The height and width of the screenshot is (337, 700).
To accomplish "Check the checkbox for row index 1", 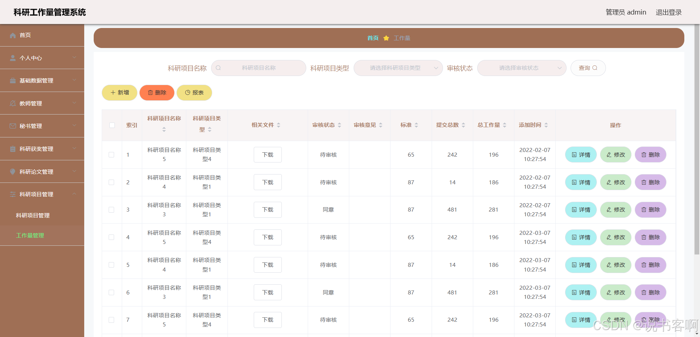I will 112,155.
